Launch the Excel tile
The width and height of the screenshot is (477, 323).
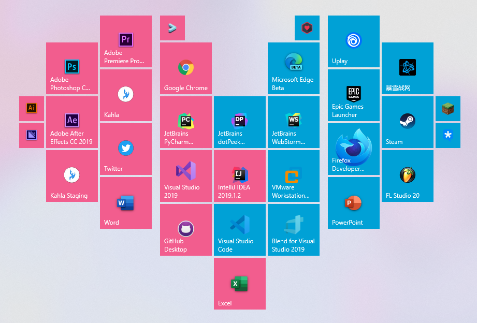click(240, 284)
